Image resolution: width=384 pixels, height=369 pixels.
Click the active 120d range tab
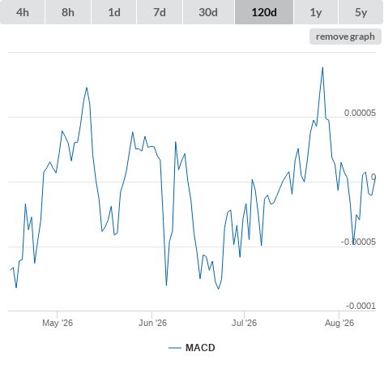click(264, 12)
